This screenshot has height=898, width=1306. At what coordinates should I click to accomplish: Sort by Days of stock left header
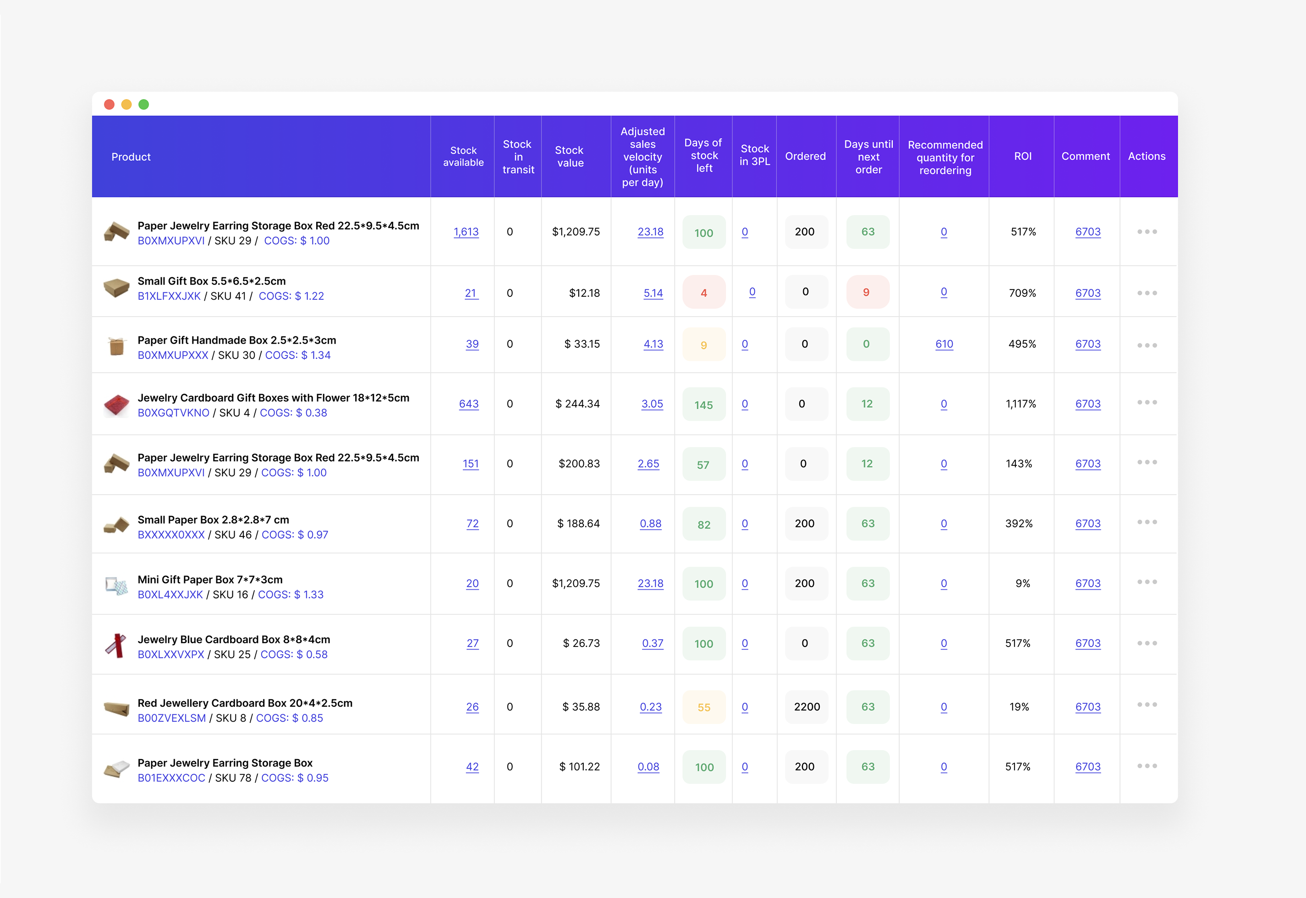click(x=703, y=155)
